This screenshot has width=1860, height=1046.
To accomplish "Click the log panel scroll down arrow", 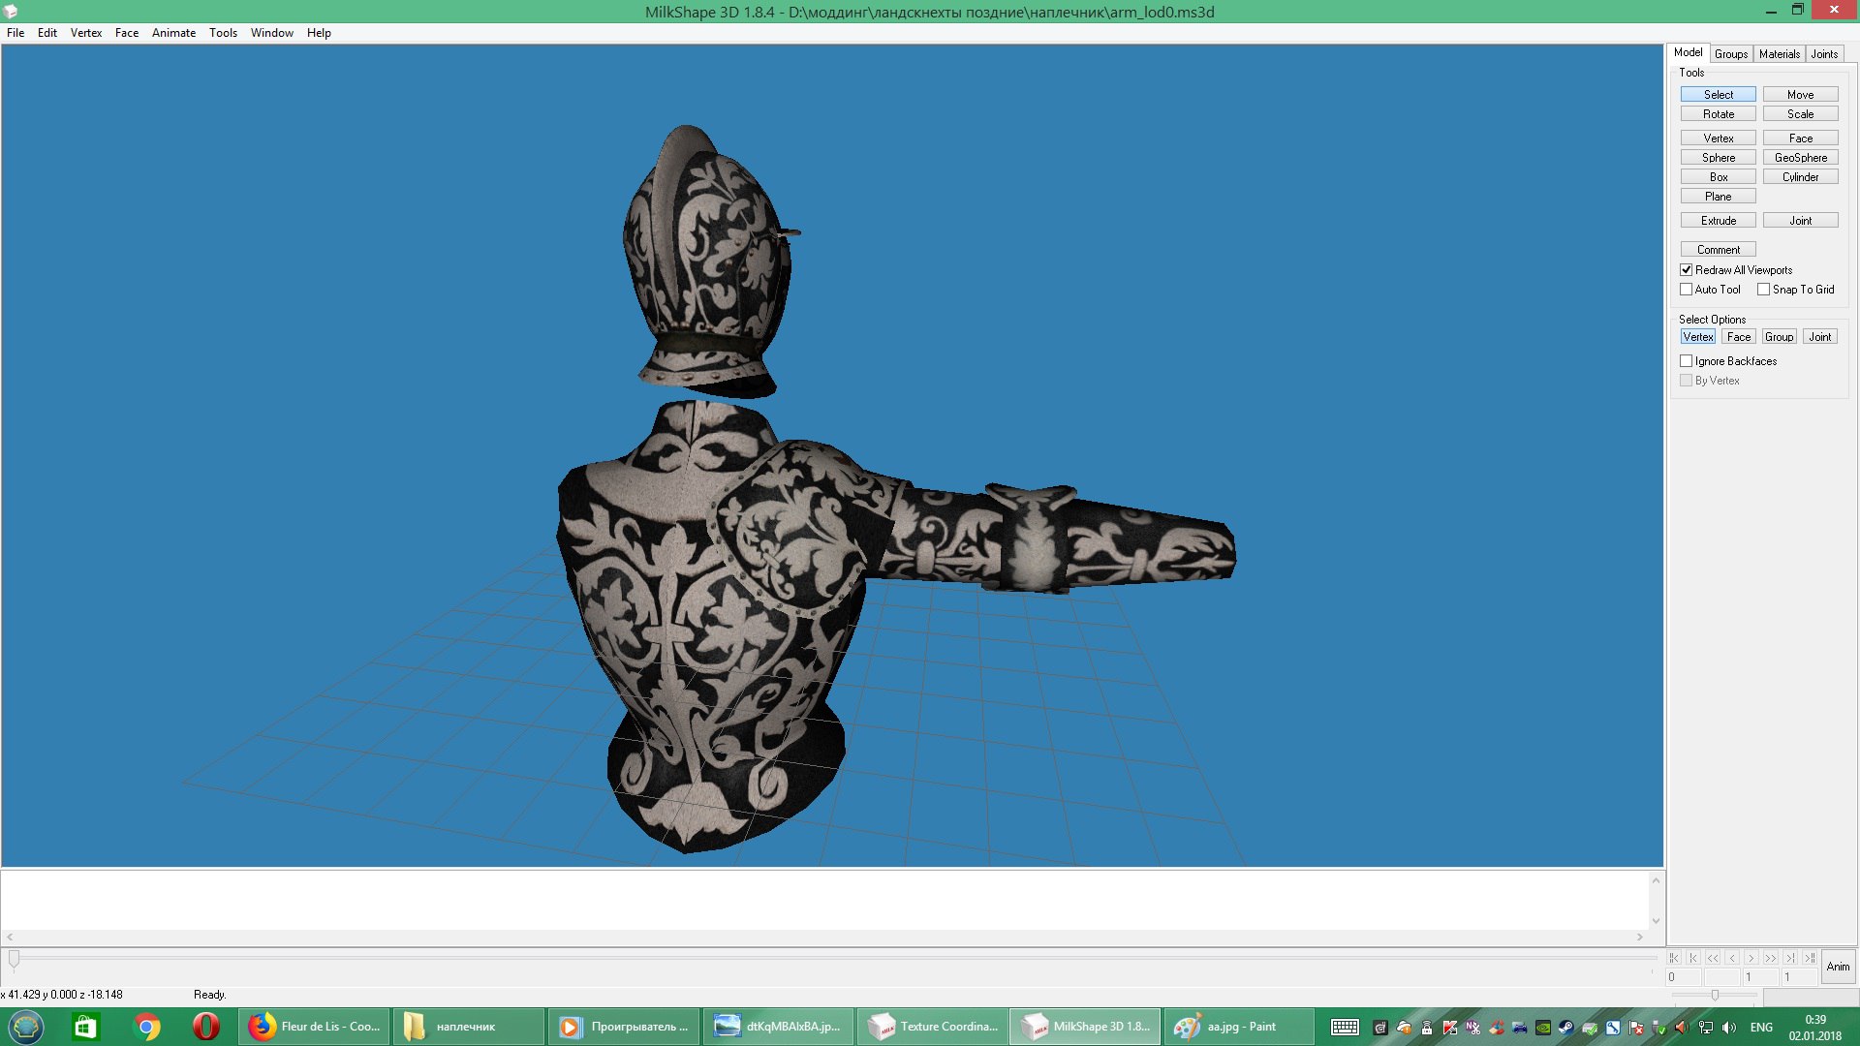I will click(1656, 921).
